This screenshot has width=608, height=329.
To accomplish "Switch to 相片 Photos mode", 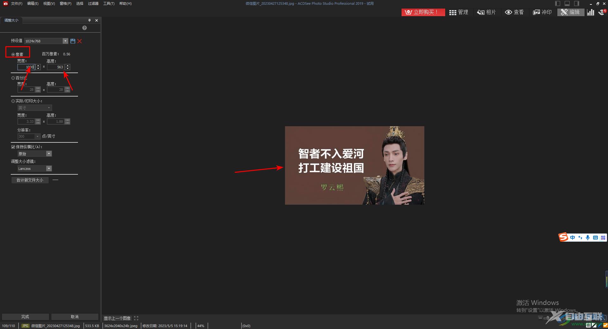I will (x=486, y=12).
